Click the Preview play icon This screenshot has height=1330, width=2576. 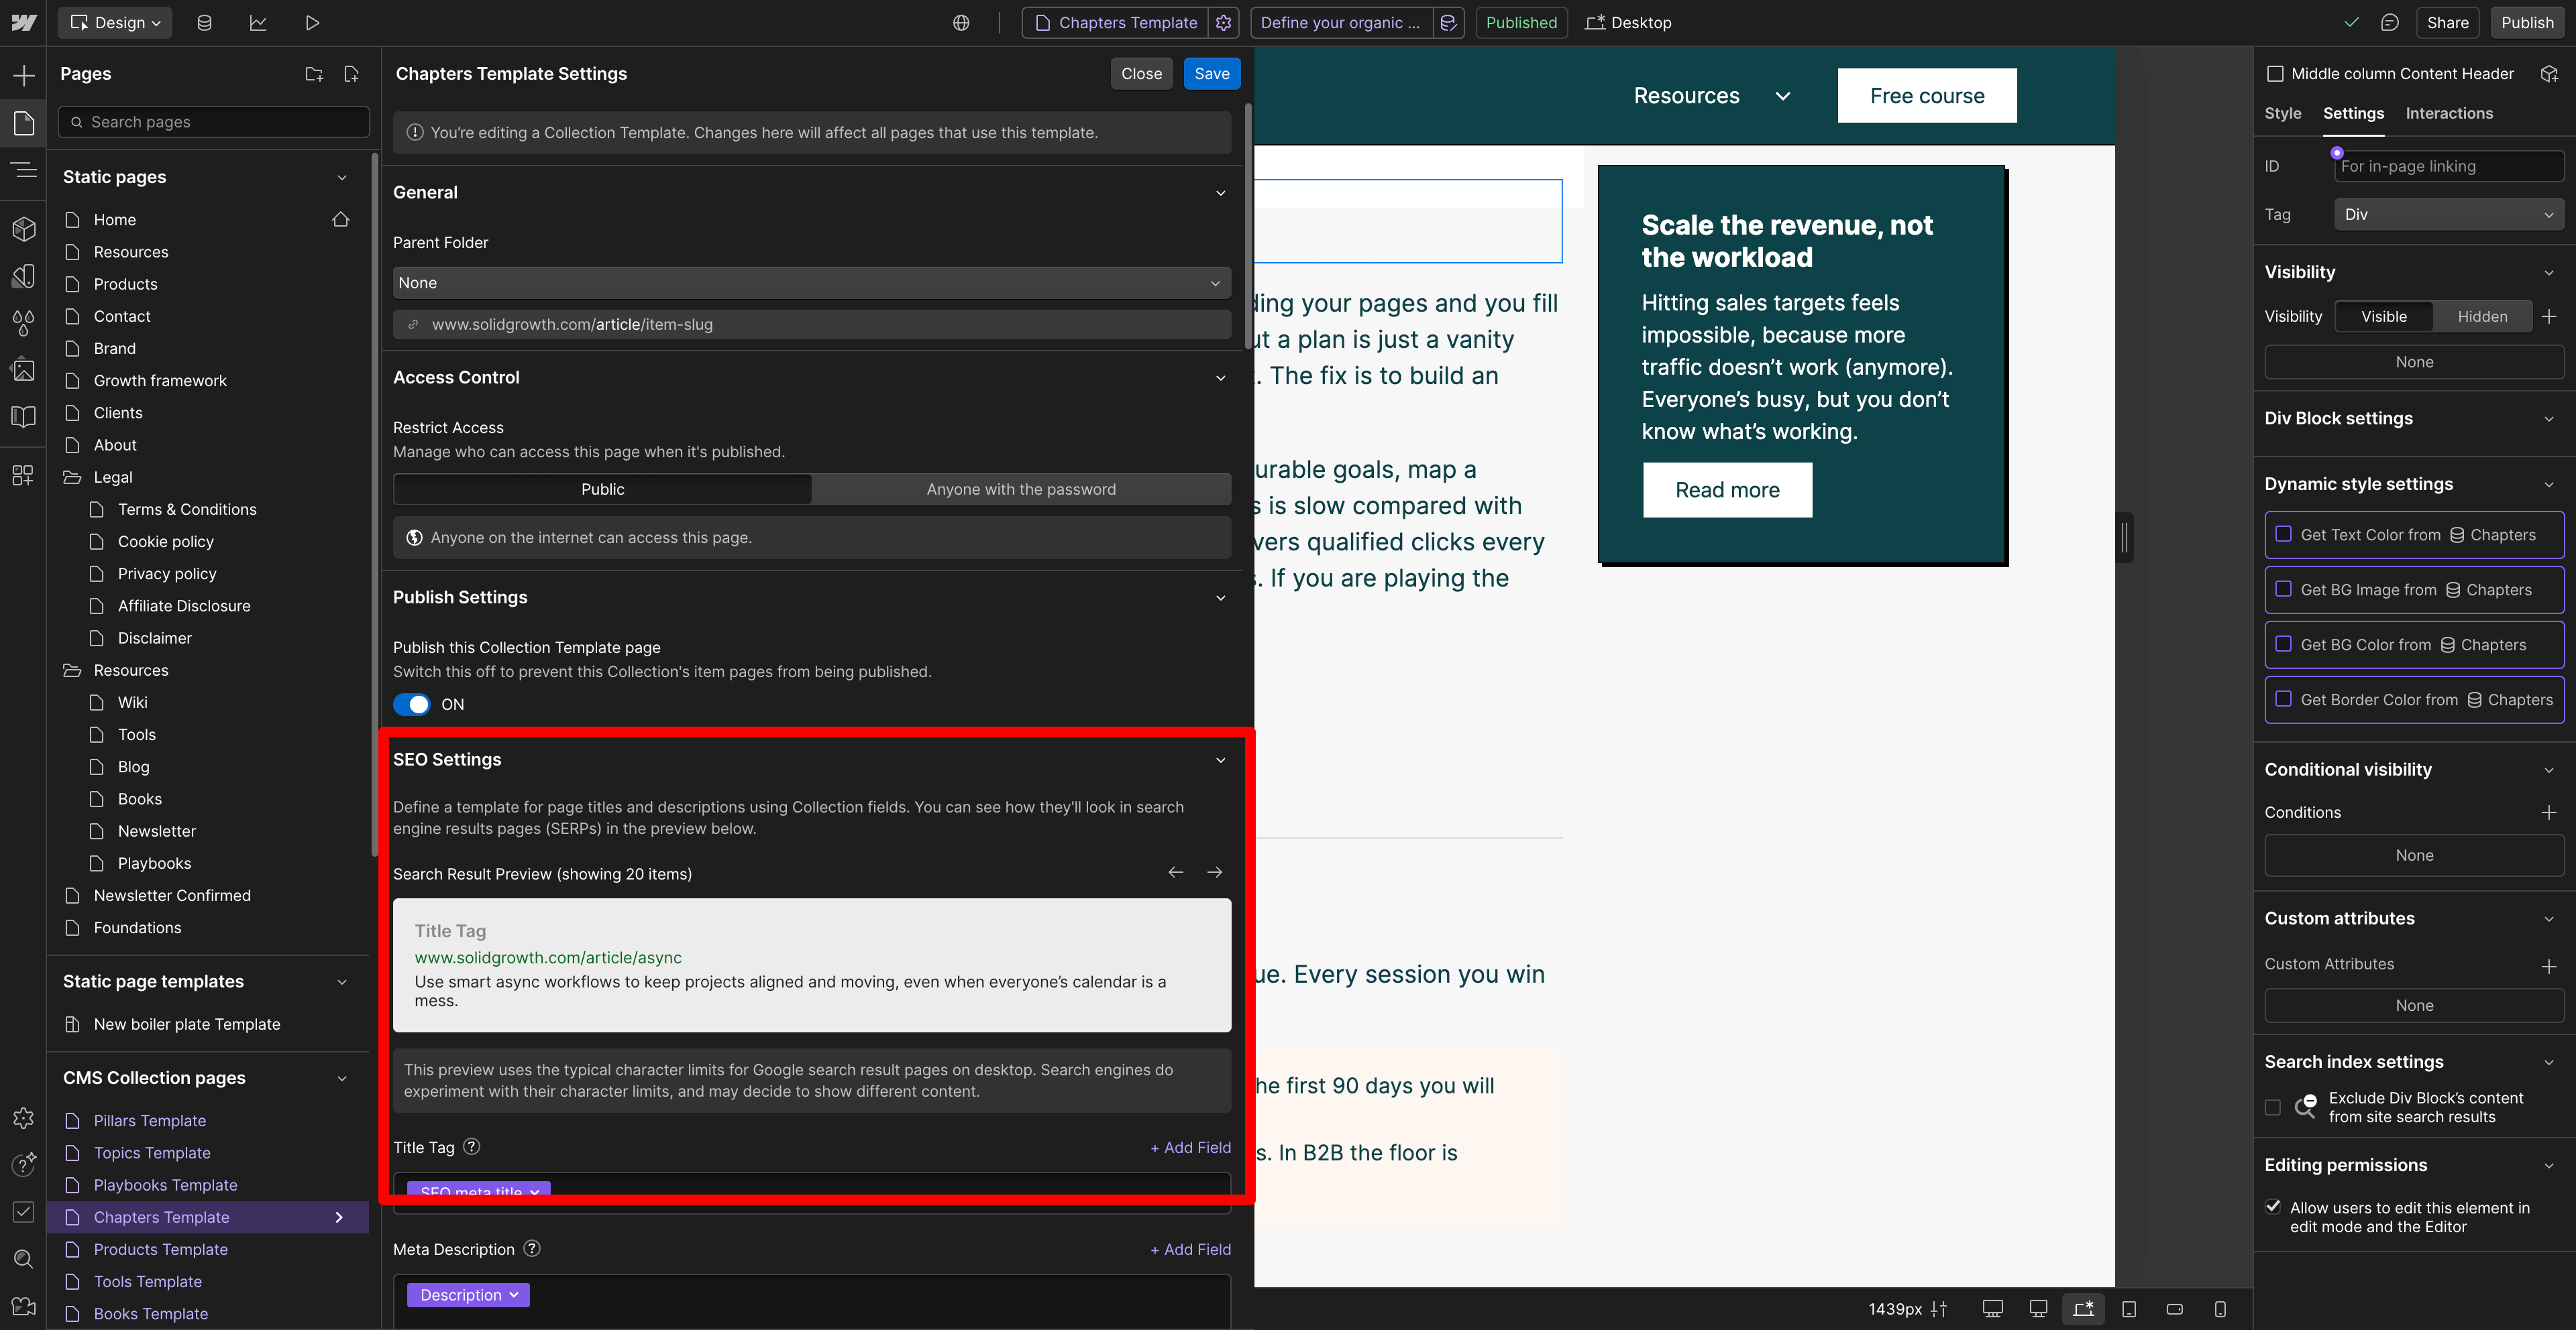point(312,22)
